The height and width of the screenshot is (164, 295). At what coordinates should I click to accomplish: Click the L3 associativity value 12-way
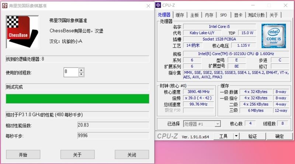281,111
